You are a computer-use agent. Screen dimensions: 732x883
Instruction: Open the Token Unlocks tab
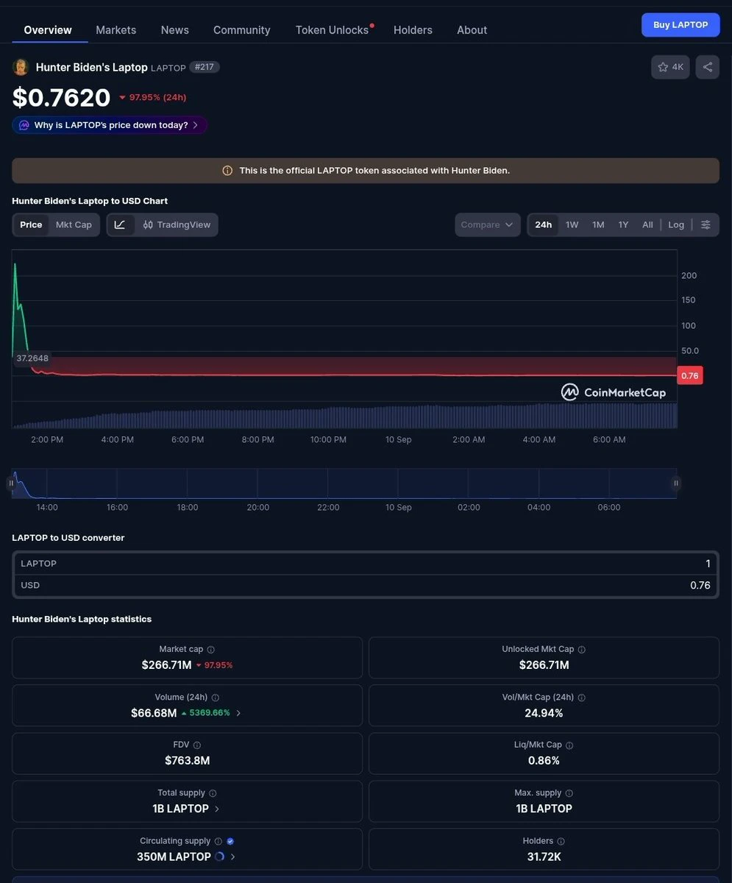pos(333,30)
